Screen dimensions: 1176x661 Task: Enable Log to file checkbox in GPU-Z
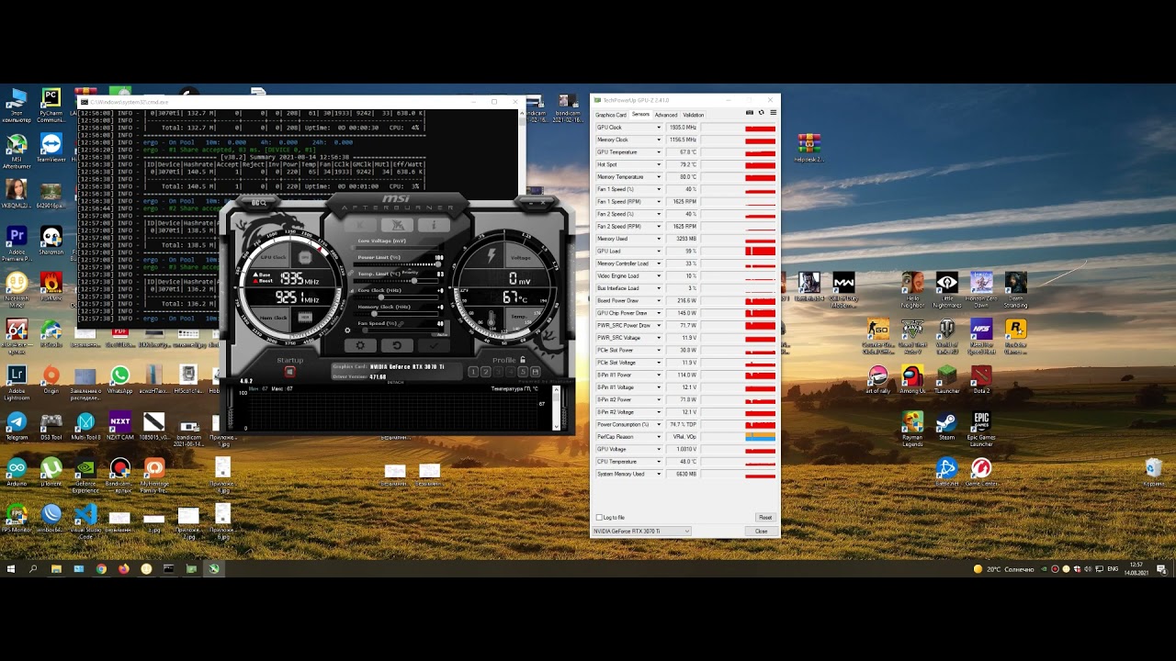click(600, 518)
